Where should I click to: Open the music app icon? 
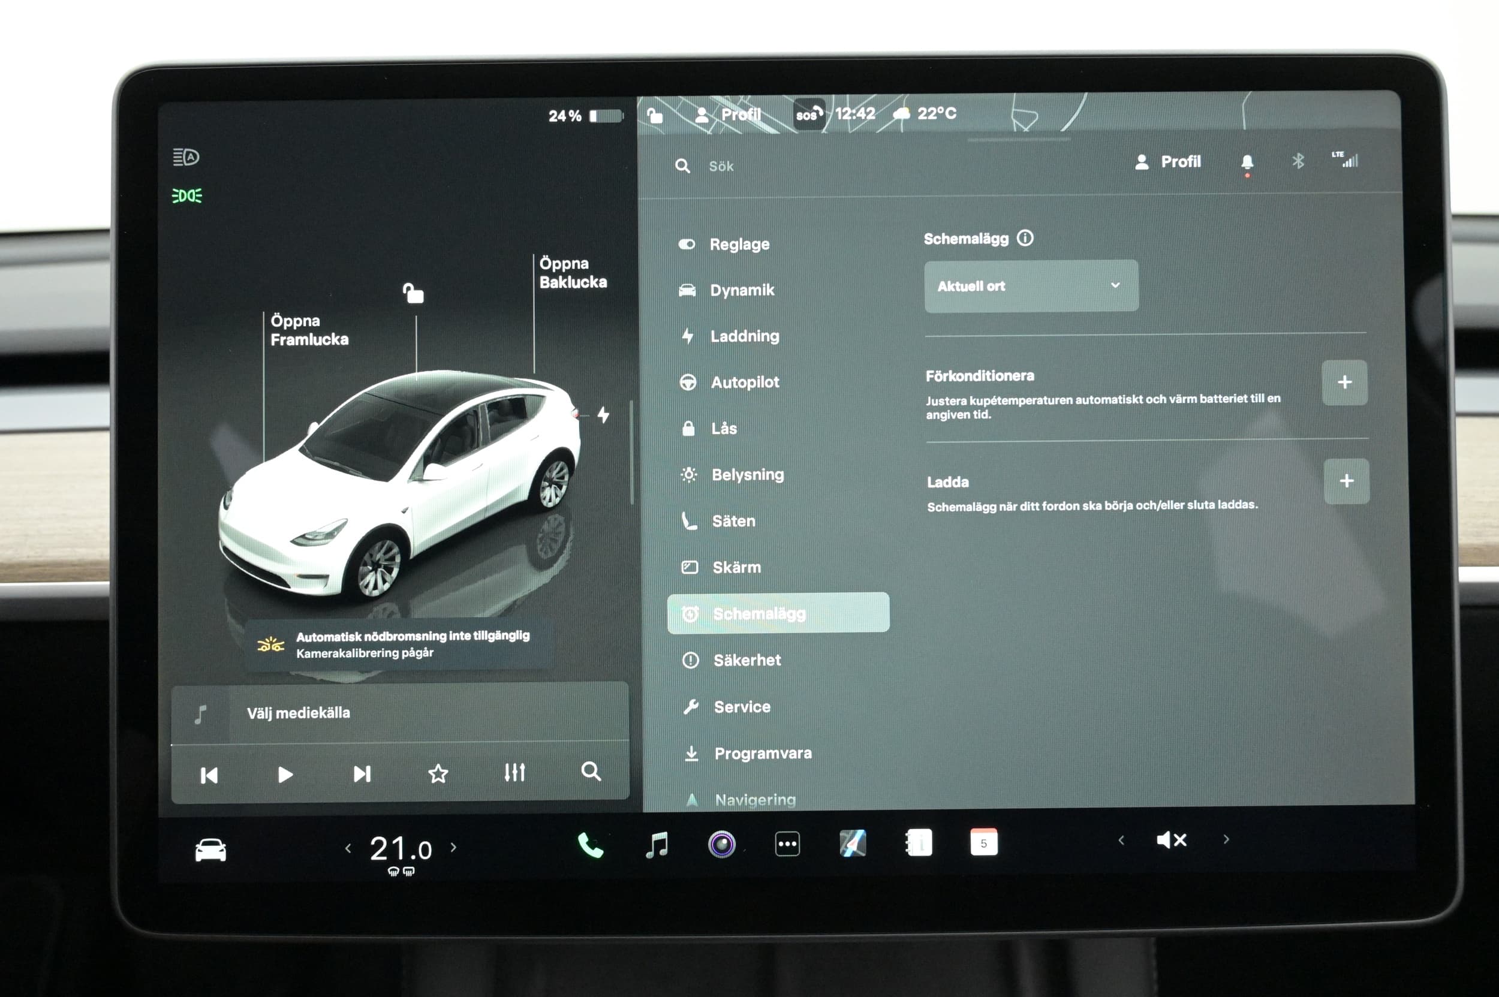tap(657, 845)
